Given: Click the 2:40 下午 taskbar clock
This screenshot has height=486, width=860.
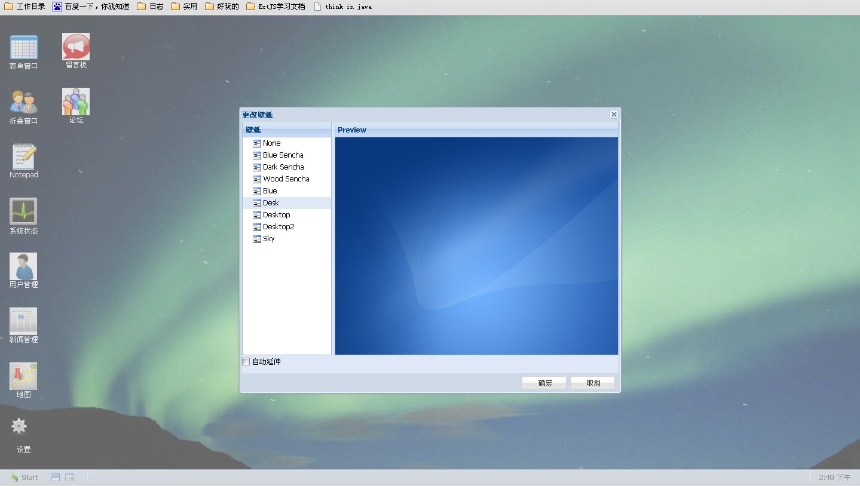Looking at the screenshot, I should point(834,478).
